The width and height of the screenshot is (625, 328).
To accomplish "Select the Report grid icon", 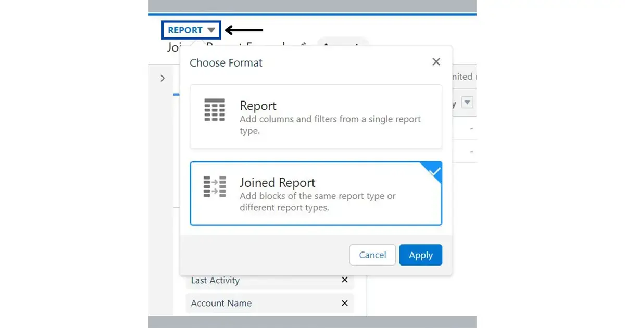I will click(x=215, y=109).
